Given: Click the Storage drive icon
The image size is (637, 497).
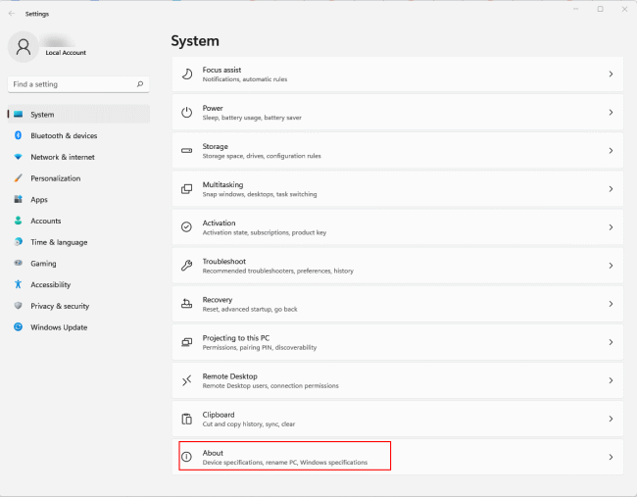Looking at the screenshot, I should click(187, 151).
